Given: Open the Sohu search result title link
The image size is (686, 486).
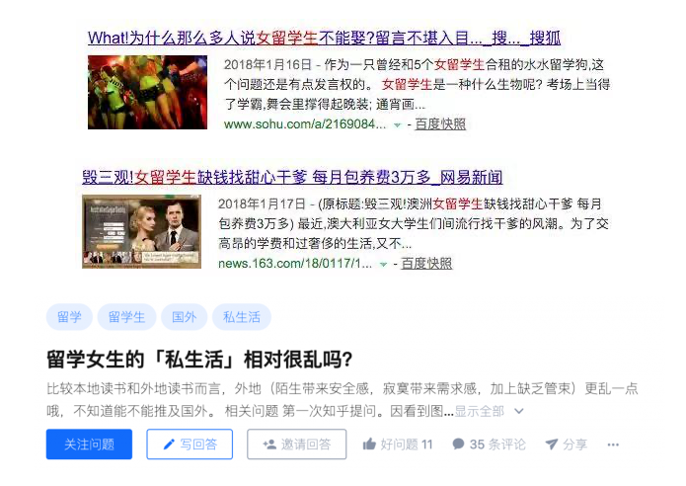Looking at the screenshot, I should point(324,38).
